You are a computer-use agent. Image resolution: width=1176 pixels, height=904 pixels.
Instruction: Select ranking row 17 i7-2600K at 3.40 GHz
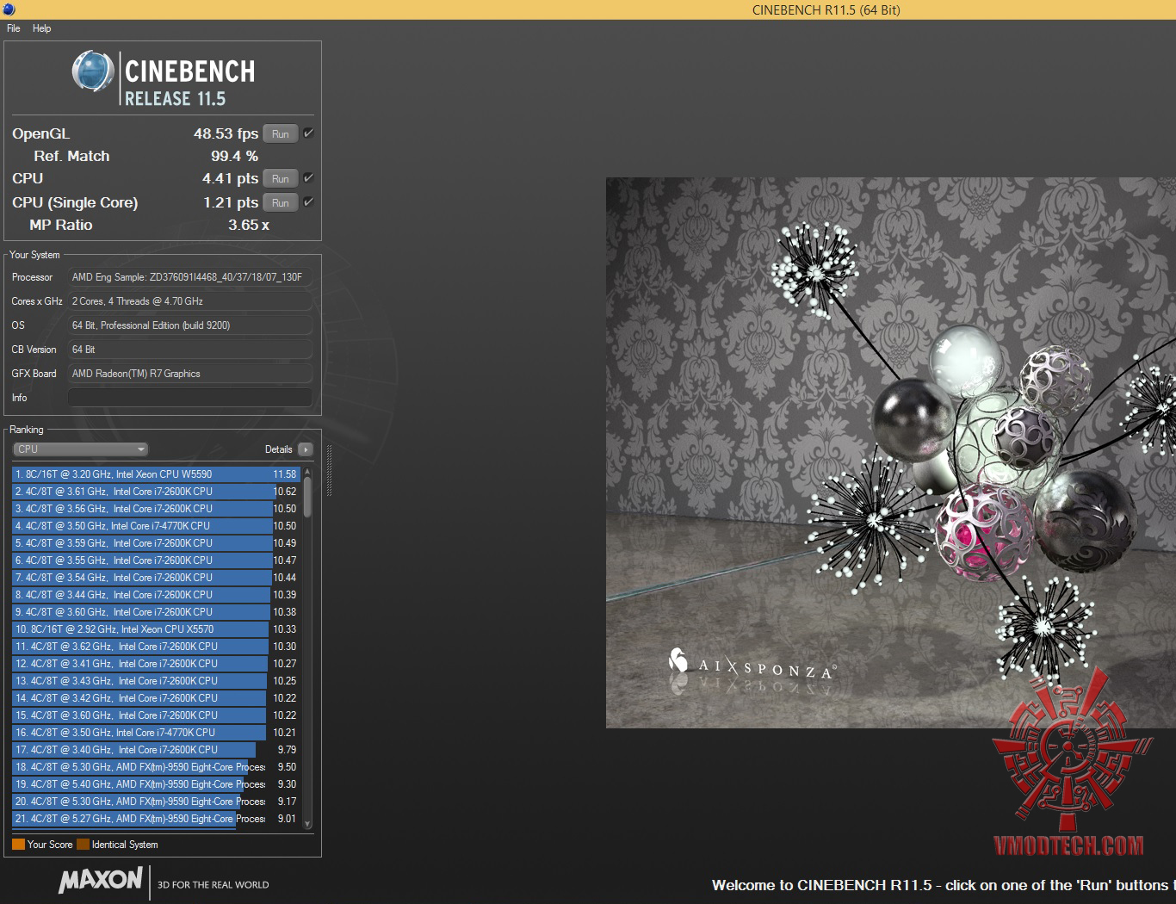(x=156, y=750)
